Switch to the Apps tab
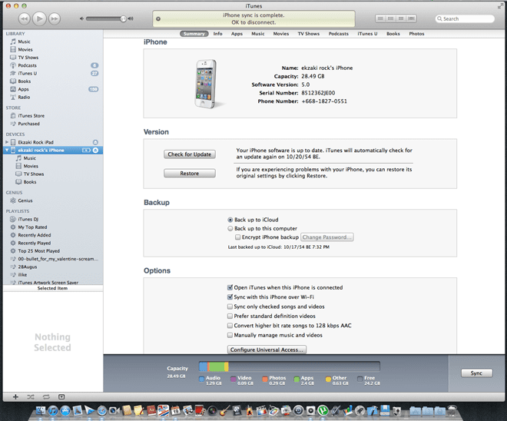Image resolution: width=507 pixels, height=421 pixels. tap(237, 34)
